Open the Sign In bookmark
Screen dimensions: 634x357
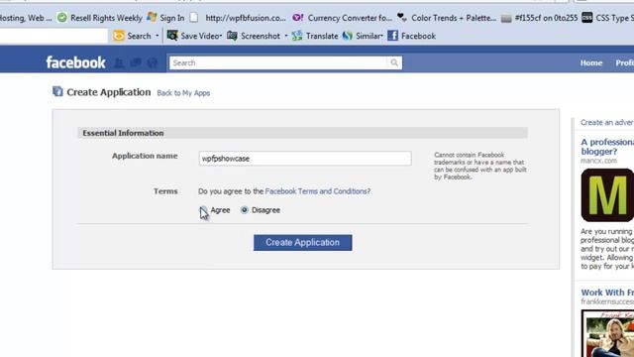tap(165, 18)
